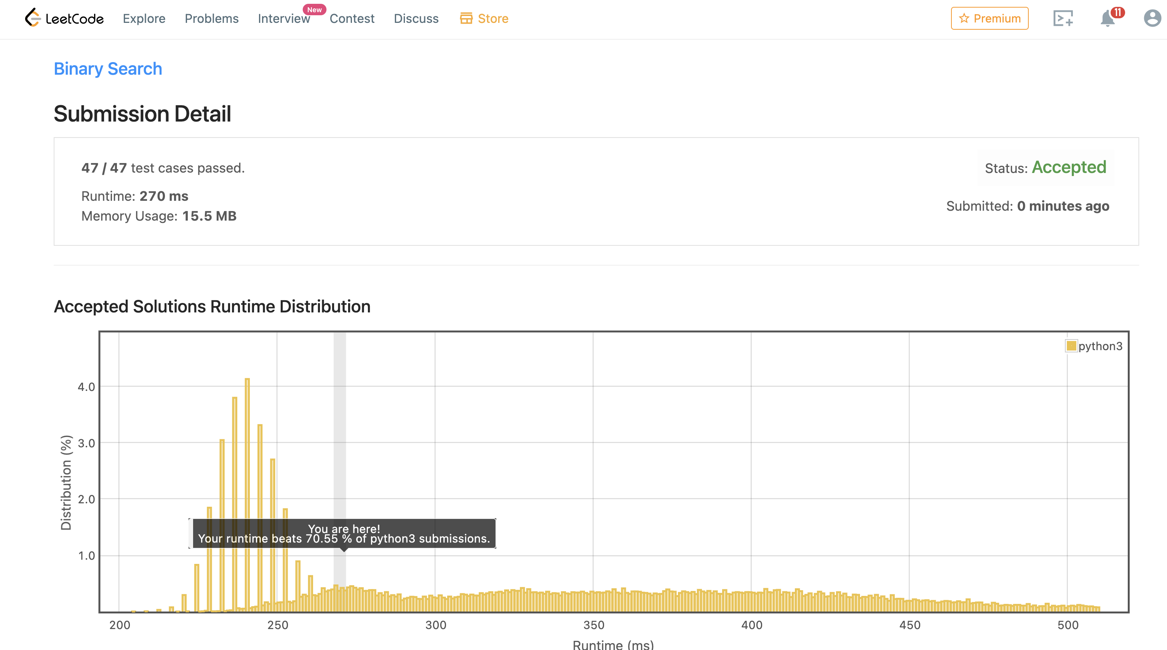Toggle the python3 legend swatch
The image size is (1167, 650).
coord(1071,346)
